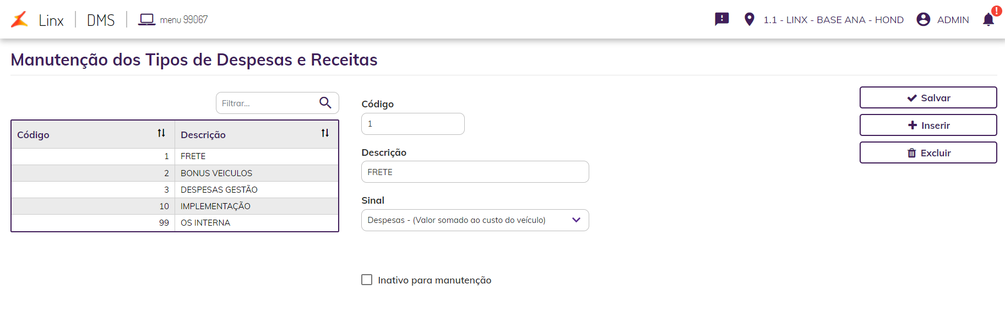
Task: Sort the table by Descrição column
Action: coord(325,133)
